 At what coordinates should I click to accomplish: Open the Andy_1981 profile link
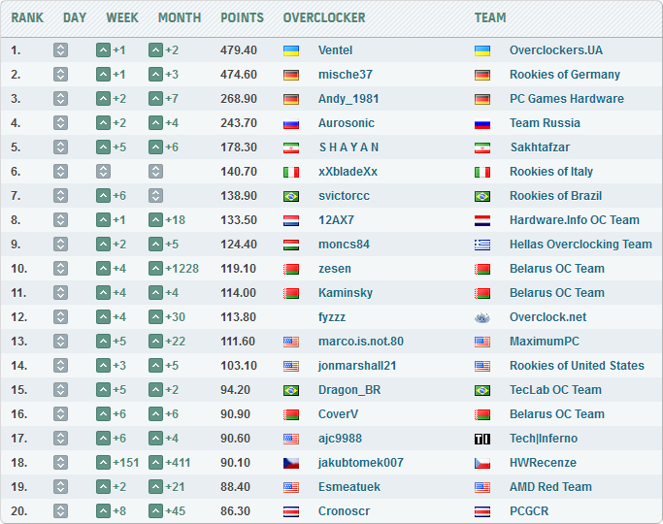point(348,99)
